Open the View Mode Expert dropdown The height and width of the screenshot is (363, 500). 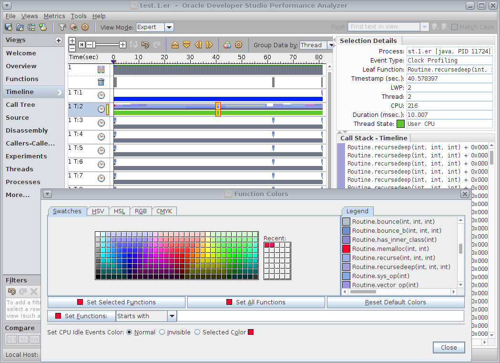tap(169, 27)
